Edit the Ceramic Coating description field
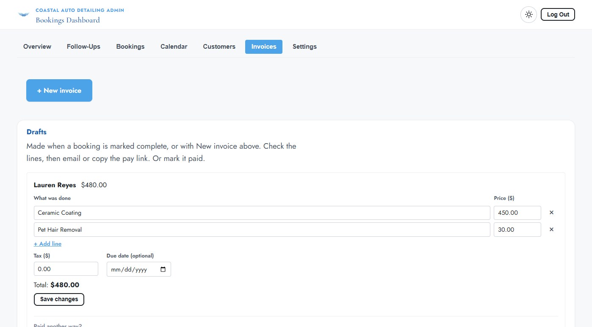The height and width of the screenshot is (327, 592). click(262, 213)
